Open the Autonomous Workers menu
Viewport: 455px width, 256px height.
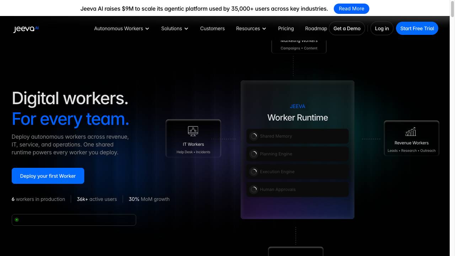click(122, 28)
